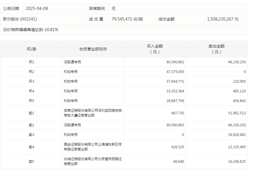This screenshot has height=169, width=253.
Task: Open the 长城证券 北京望京西路 branch entry
Action: point(93,161)
